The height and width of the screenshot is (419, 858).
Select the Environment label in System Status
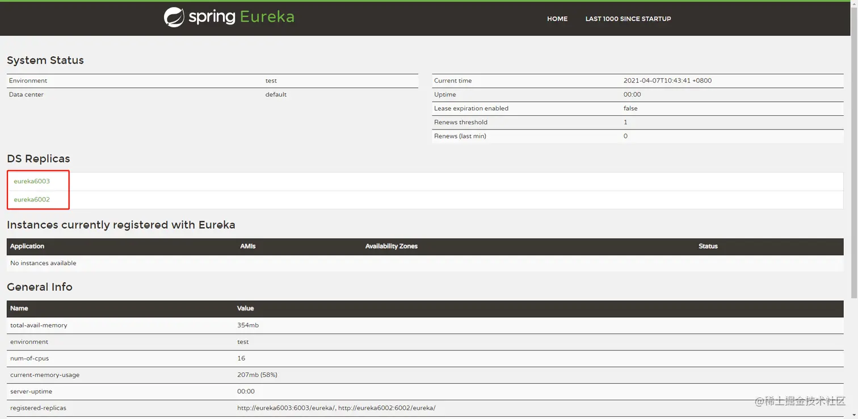28,81
